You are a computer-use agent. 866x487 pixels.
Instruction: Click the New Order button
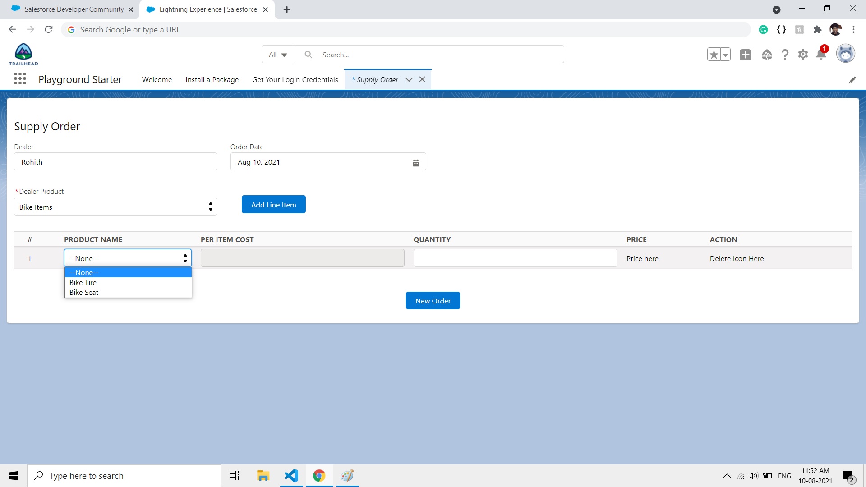pos(433,301)
